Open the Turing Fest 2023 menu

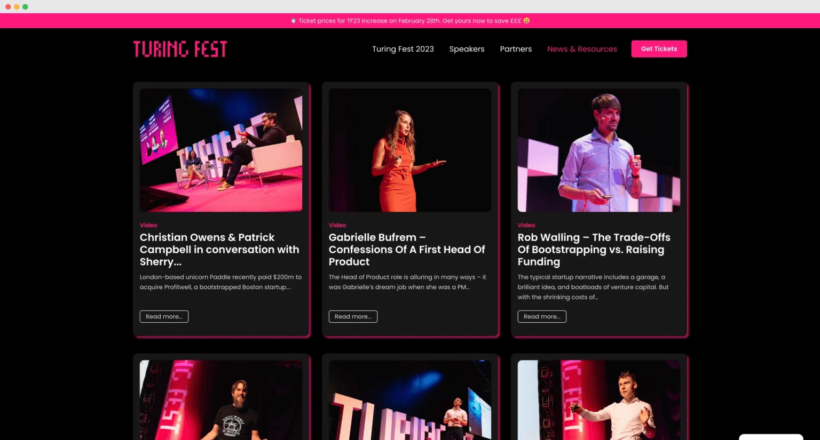403,49
